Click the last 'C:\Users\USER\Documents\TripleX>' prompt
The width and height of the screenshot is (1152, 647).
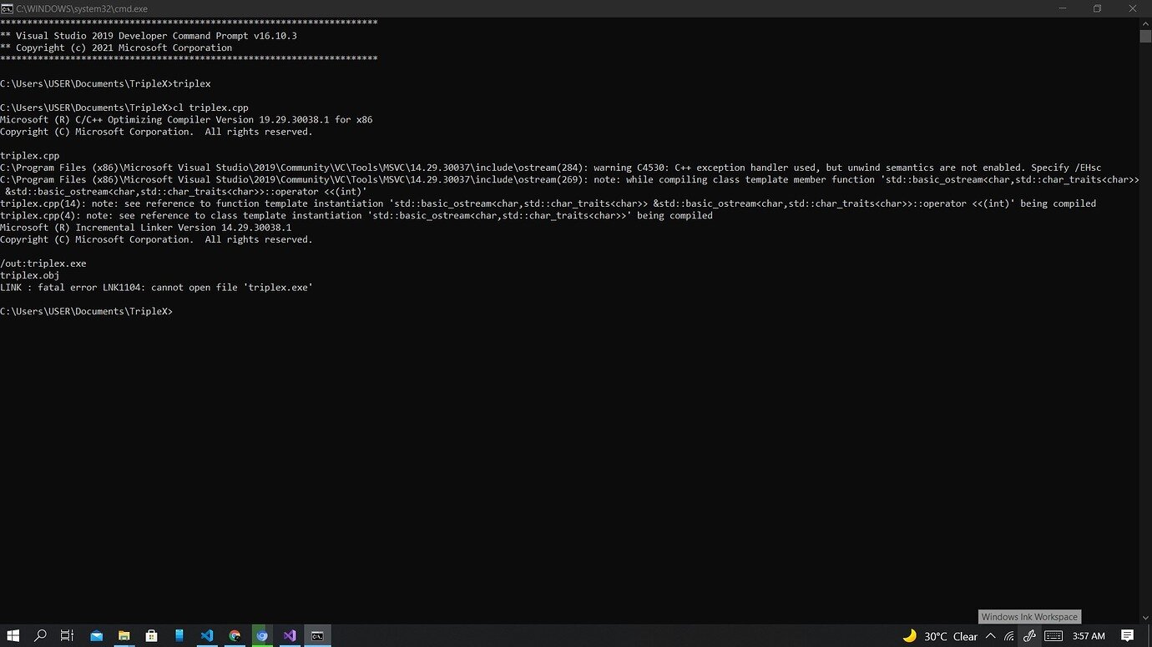point(86,311)
